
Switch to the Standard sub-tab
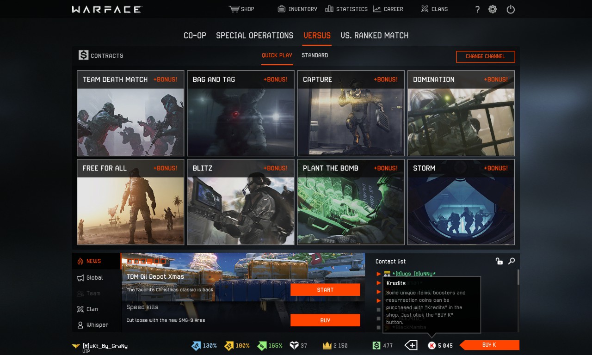[x=315, y=55]
